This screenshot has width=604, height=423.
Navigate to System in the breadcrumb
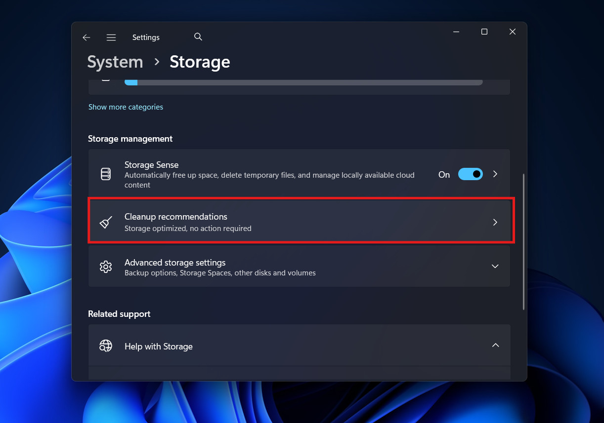pyautogui.click(x=115, y=62)
